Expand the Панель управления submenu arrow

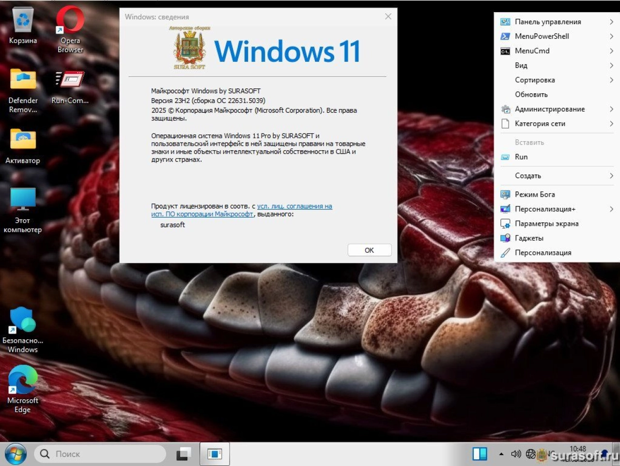tap(612, 22)
